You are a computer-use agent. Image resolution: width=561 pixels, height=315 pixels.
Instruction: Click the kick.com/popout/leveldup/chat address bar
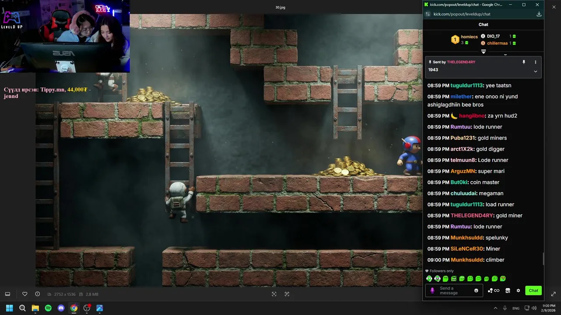(462, 14)
